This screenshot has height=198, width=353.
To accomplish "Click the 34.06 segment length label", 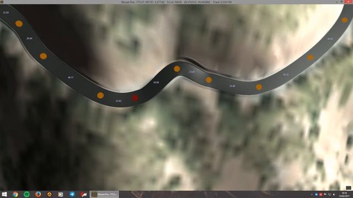I will [156, 82].
